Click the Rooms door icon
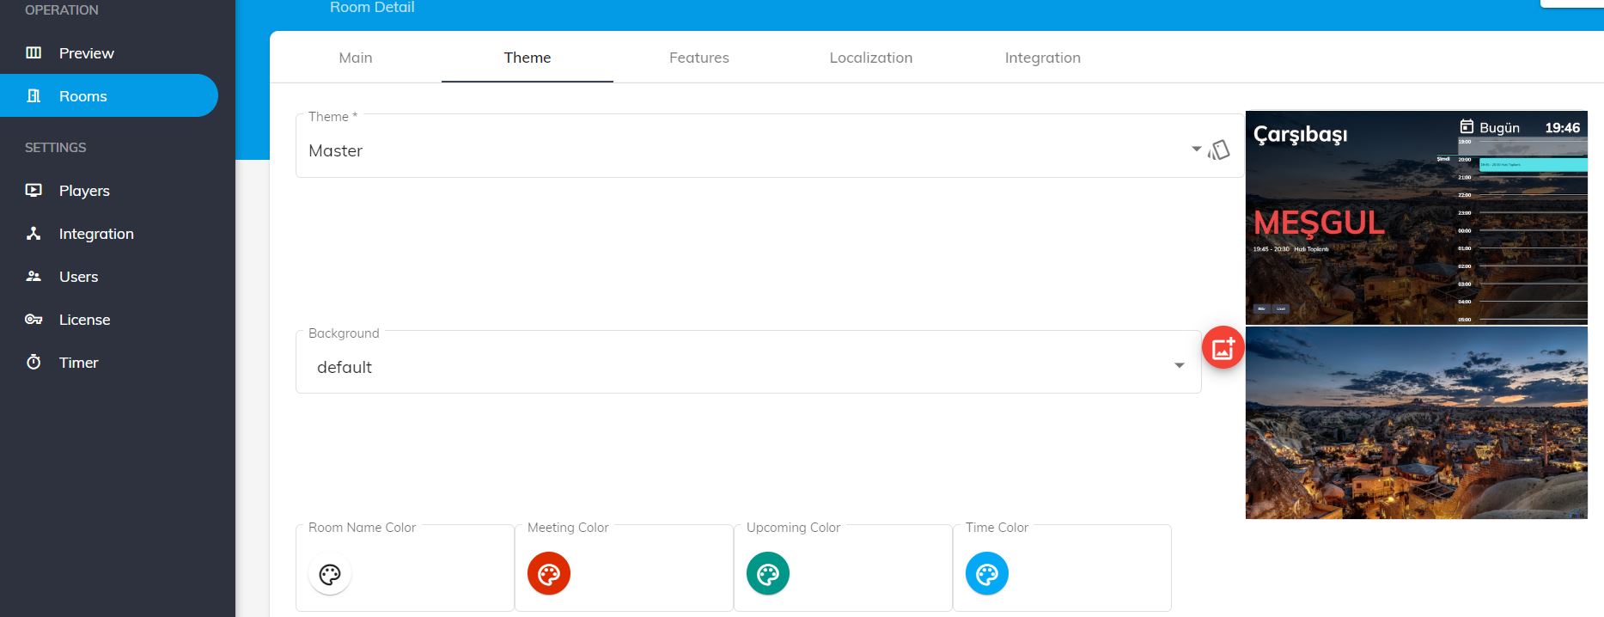The image size is (1604, 617). [34, 96]
